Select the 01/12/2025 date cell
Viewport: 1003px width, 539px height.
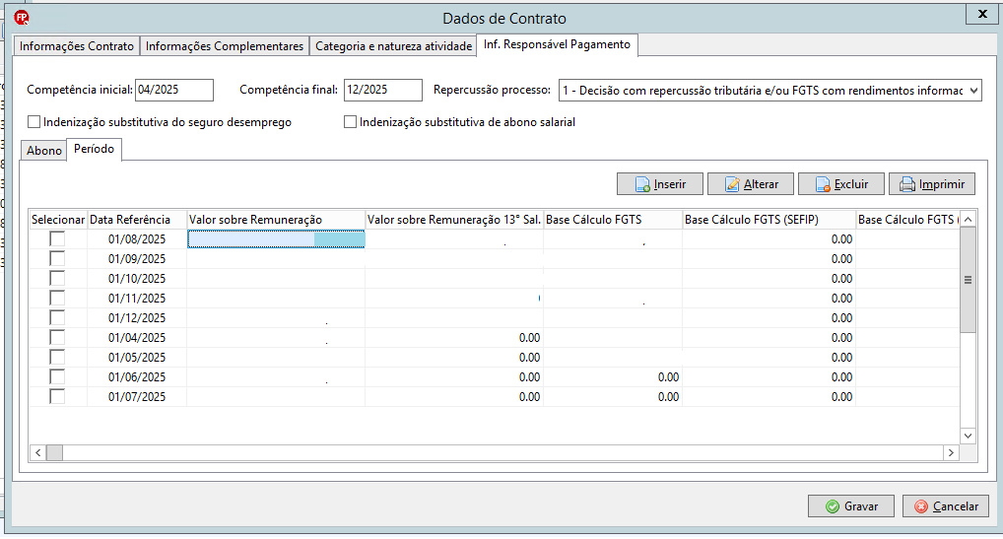tap(137, 317)
